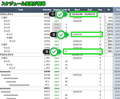Select the black ② number badge
Image resolution: width=120 pixels, height=99 pixels.
(x=54, y=35)
